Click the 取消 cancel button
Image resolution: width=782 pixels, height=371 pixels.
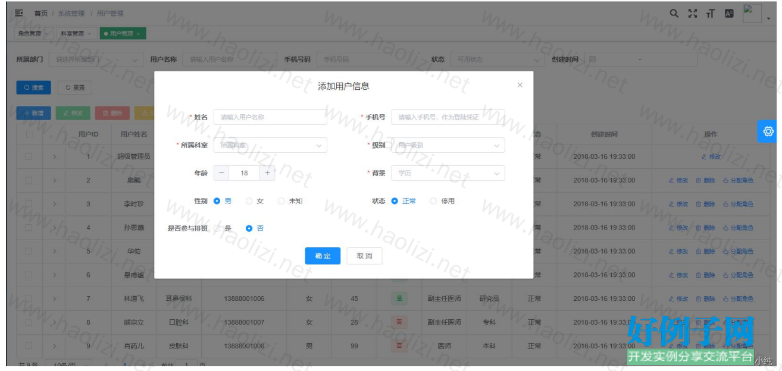tap(364, 256)
